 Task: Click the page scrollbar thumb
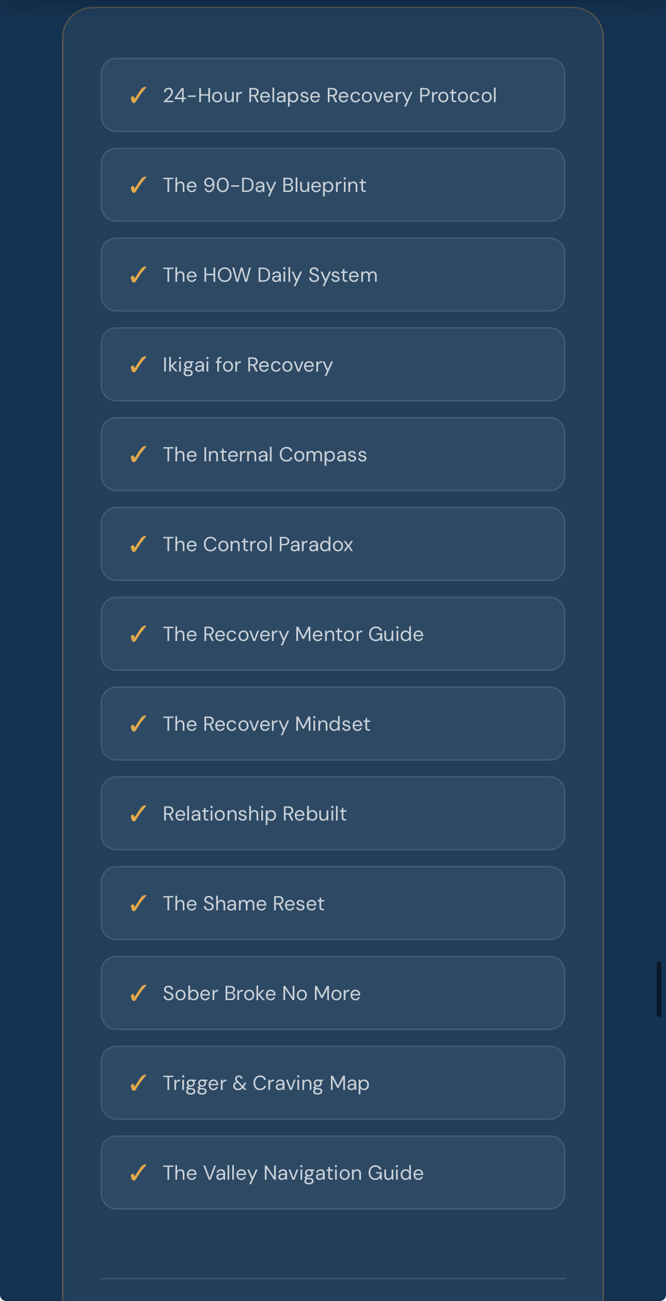659,989
